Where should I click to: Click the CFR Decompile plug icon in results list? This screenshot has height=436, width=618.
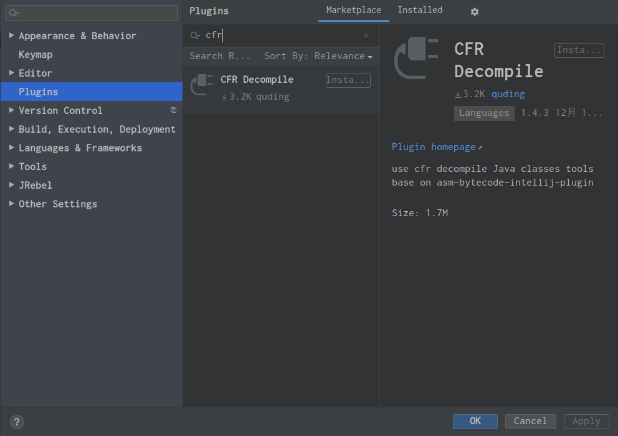click(x=202, y=85)
